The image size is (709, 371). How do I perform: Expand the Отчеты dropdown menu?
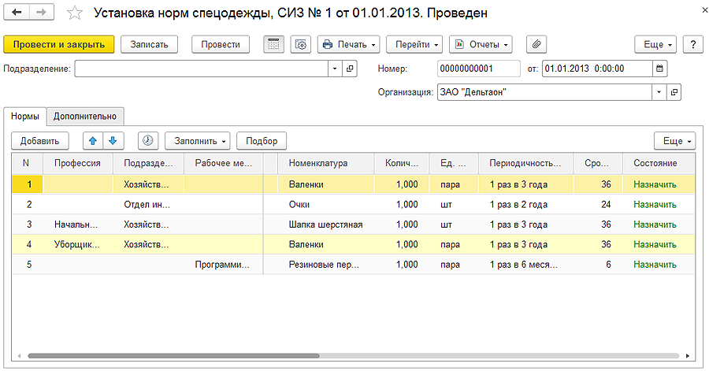(481, 44)
